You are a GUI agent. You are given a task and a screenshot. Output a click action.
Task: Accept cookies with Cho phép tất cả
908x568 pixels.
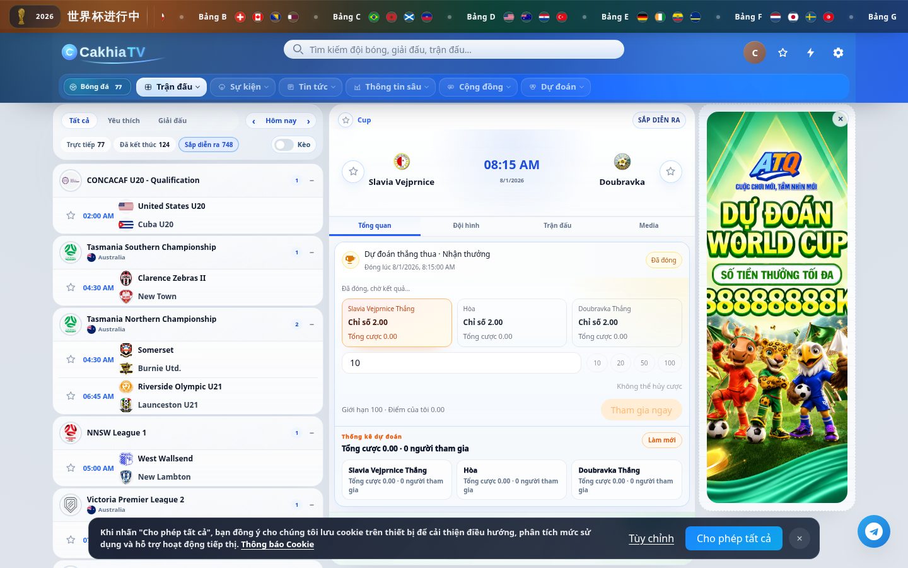pos(733,538)
